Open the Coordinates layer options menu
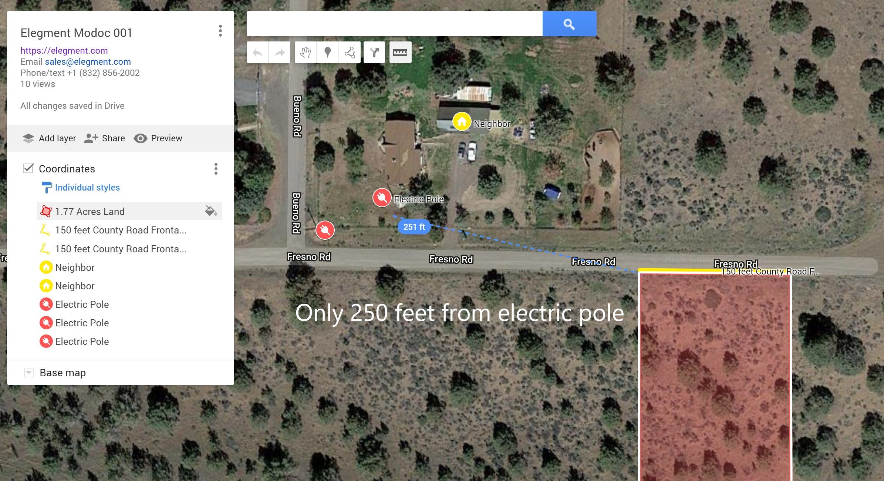Image resolution: width=884 pixels, height=481 pixels. [216, 169]
